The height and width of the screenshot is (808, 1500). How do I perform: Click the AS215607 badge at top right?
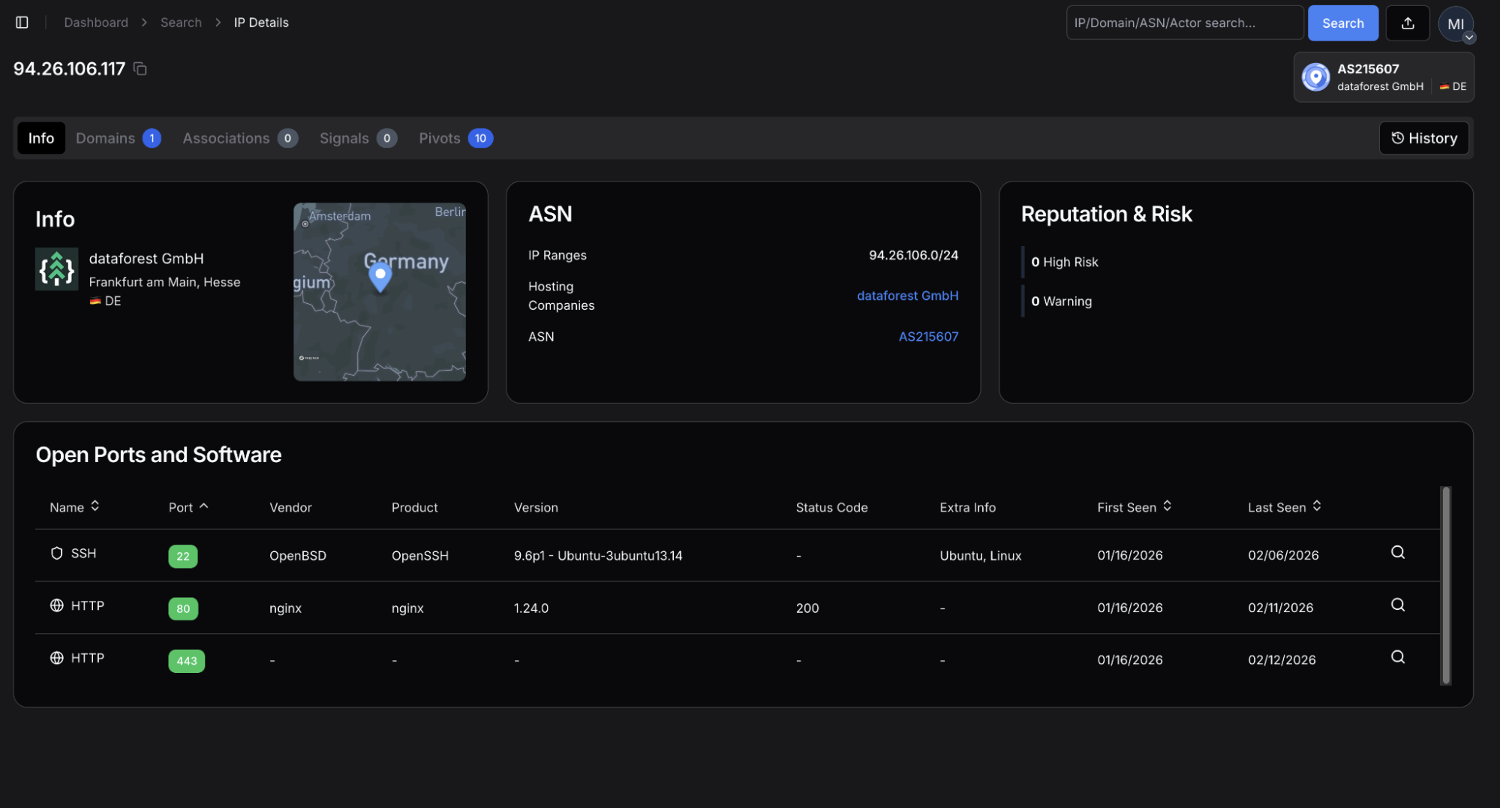(1383, 77)
